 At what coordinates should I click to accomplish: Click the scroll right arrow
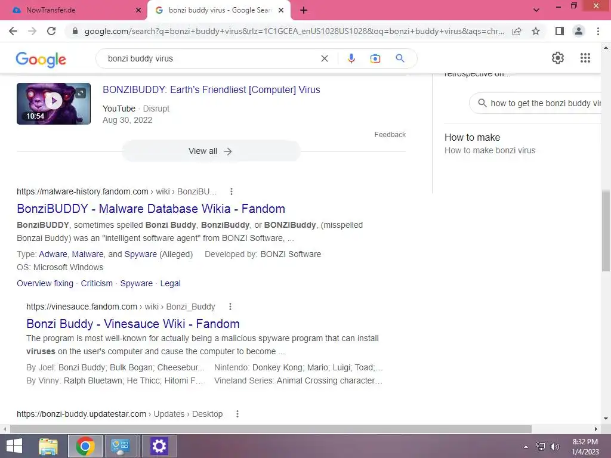(596, 429)
